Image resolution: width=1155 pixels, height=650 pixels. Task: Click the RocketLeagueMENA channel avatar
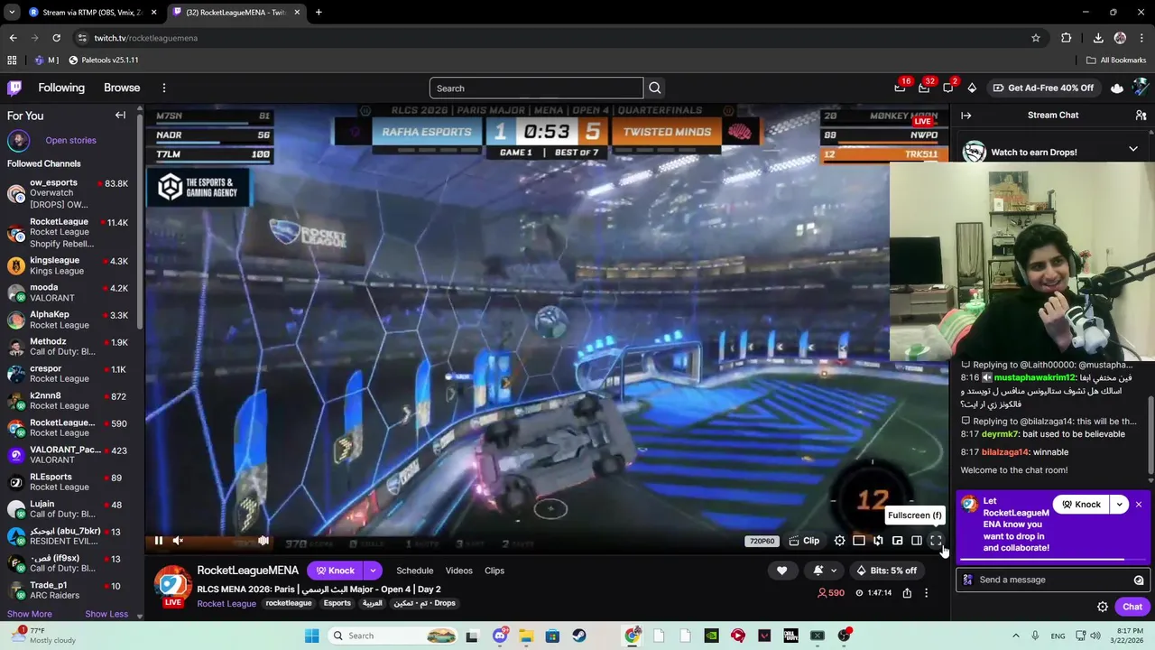172,585
